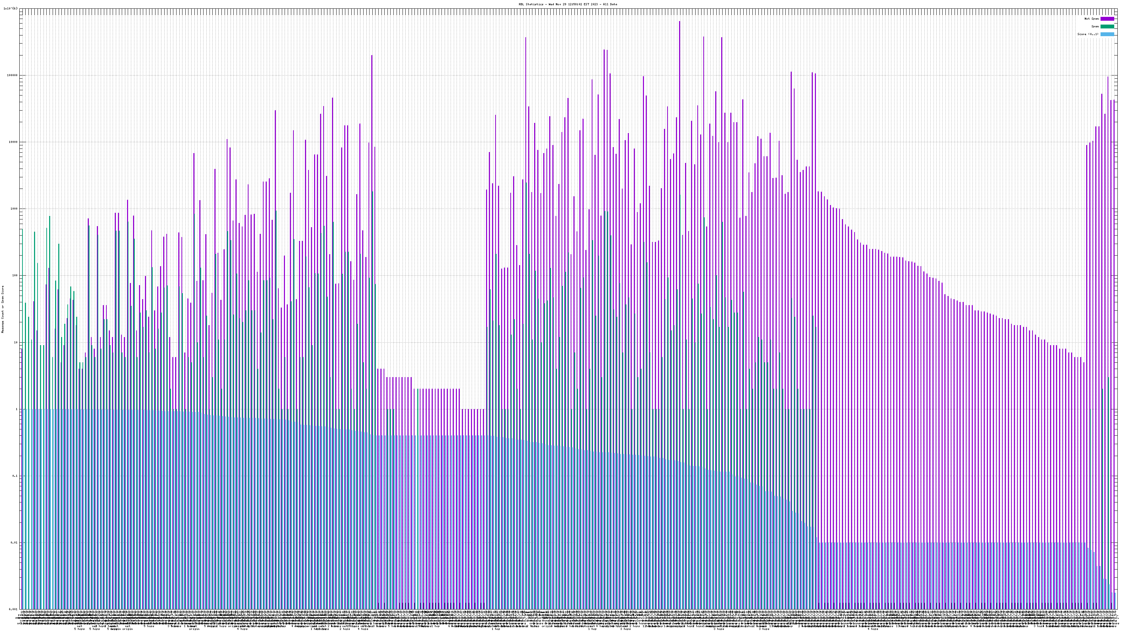
Task: Click 'All Data' in the chart title
Action: click(x=610, y=4)
